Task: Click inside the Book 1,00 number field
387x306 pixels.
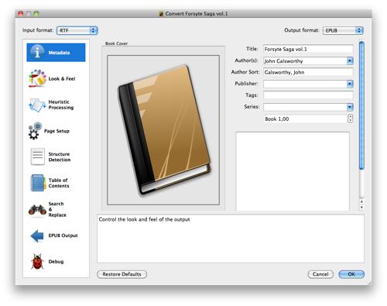Action: [305, 119]
